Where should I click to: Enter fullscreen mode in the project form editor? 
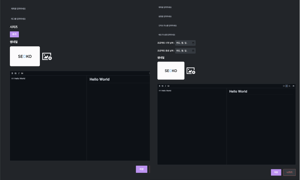293,86
